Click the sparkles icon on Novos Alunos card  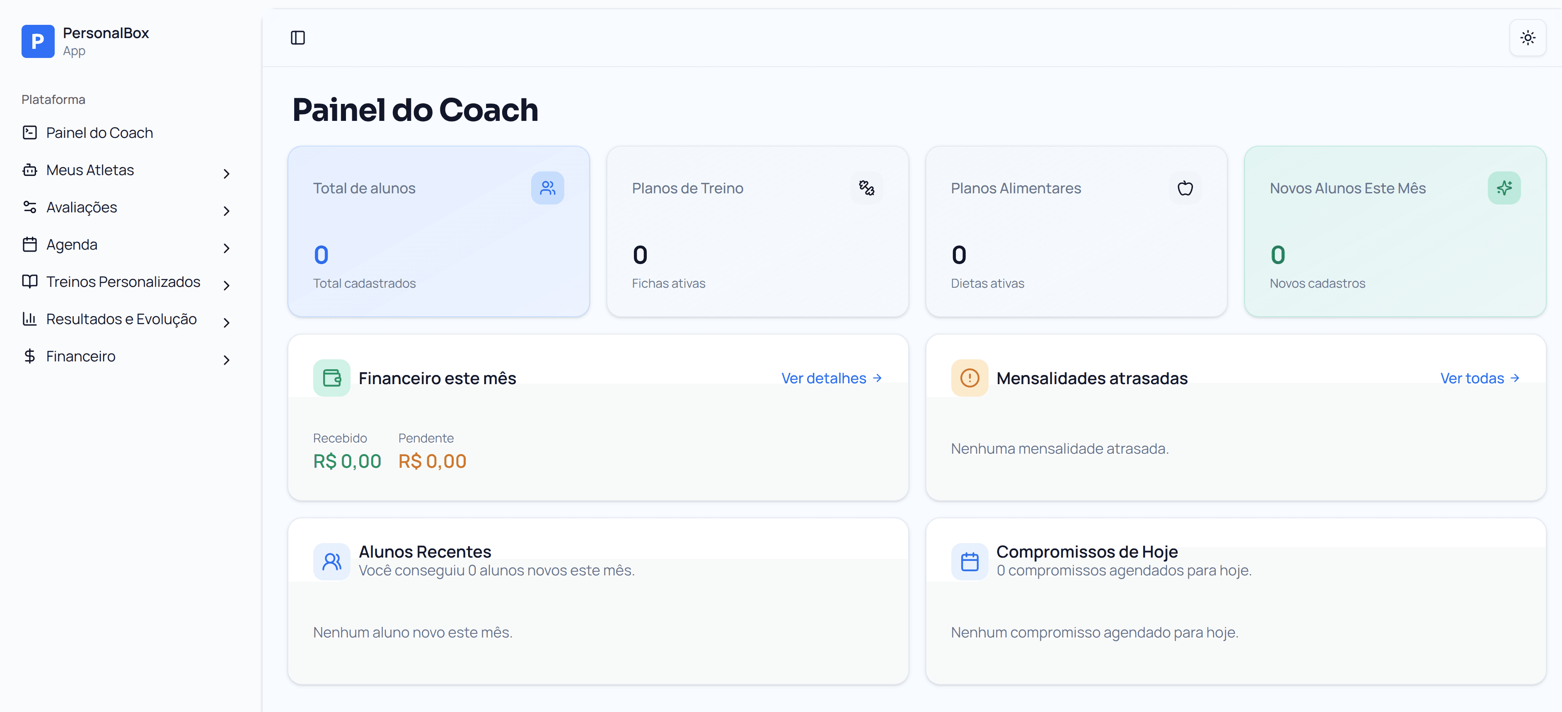(1504, 188)
